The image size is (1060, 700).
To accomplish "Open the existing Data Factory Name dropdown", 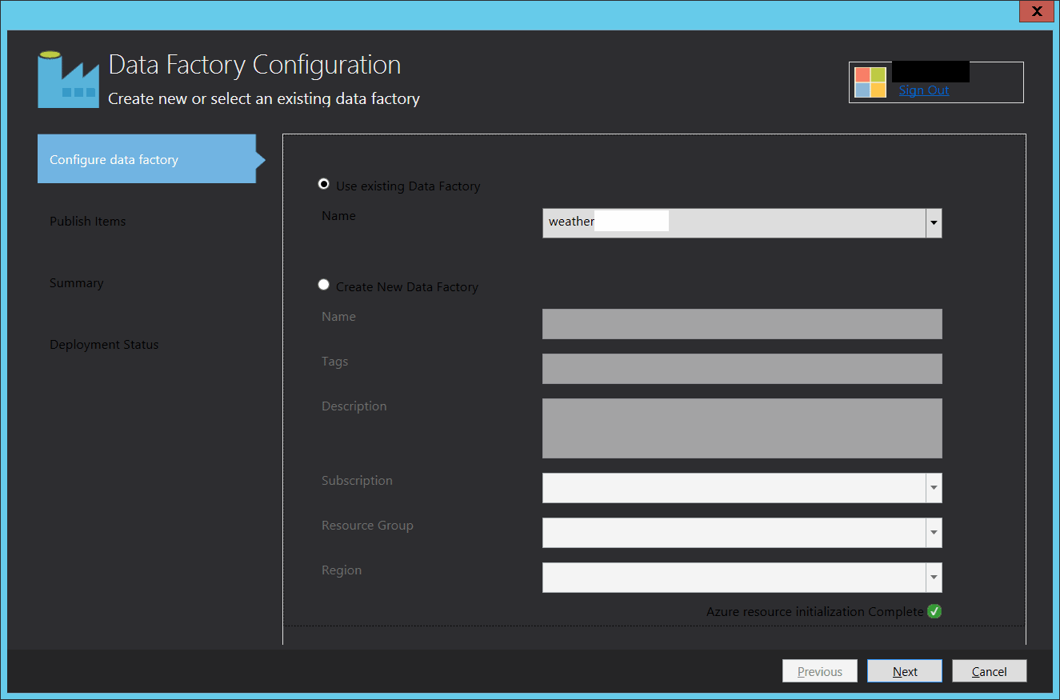I will [934, 223].
